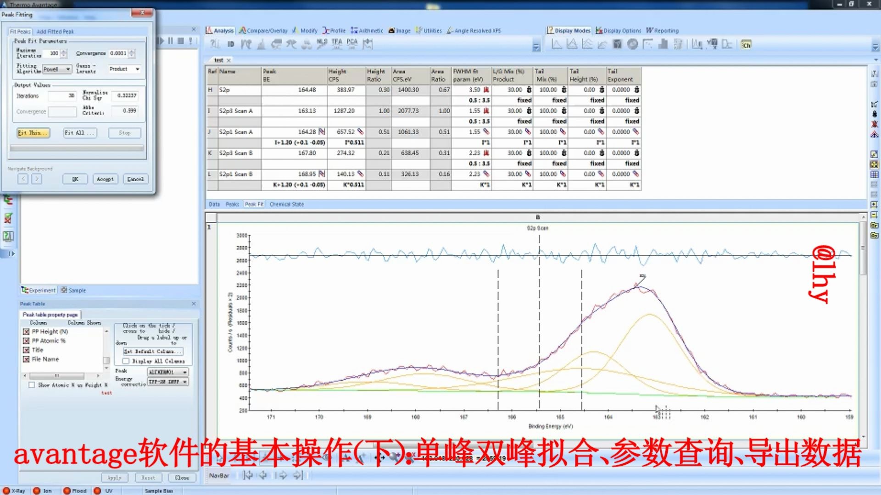This screenshot has width=881, height=495.
Task: Adjust the Convergence value spinner arrows
Action: click(132, 54)
